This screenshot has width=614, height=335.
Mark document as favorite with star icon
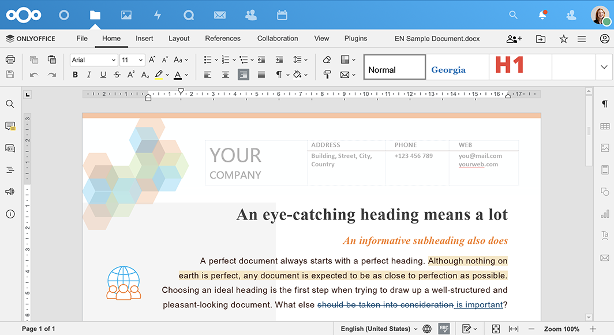[x=563, y=39]
